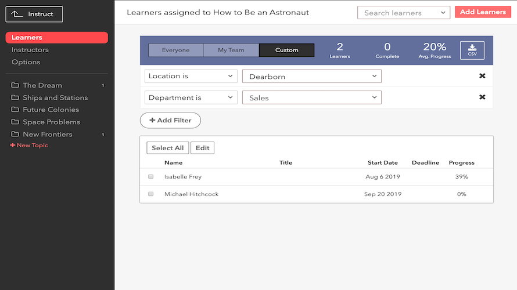This screenshot has height=290, width=517.
Task: Switch to the My Team view
Action: pos(231,50)
